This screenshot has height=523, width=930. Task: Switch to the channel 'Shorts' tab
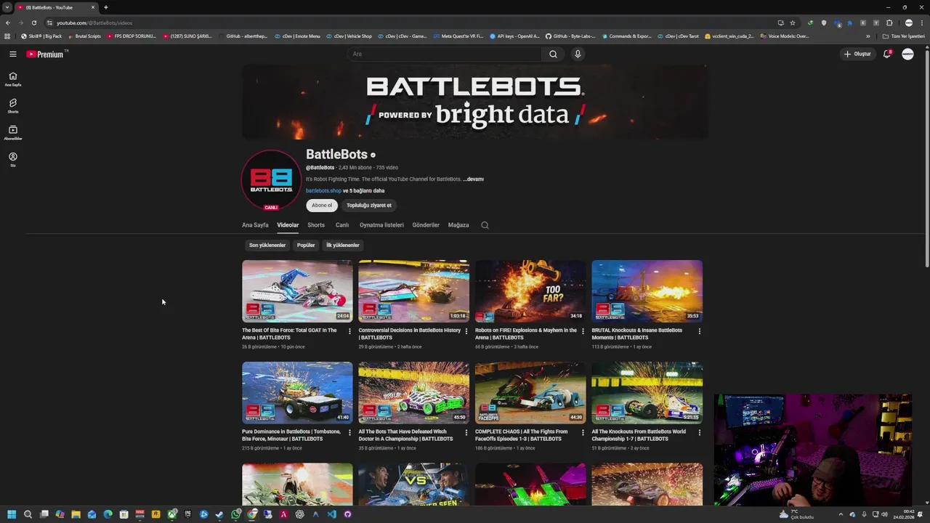pos(316,225)
